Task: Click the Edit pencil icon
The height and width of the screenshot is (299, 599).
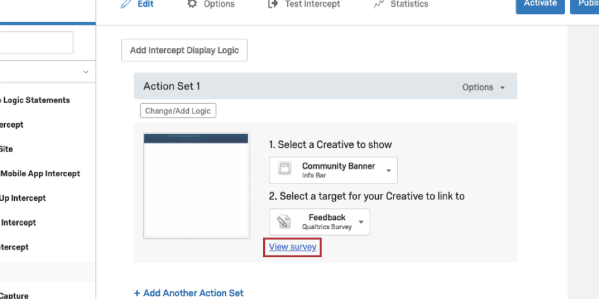Action: click(126, 4)
